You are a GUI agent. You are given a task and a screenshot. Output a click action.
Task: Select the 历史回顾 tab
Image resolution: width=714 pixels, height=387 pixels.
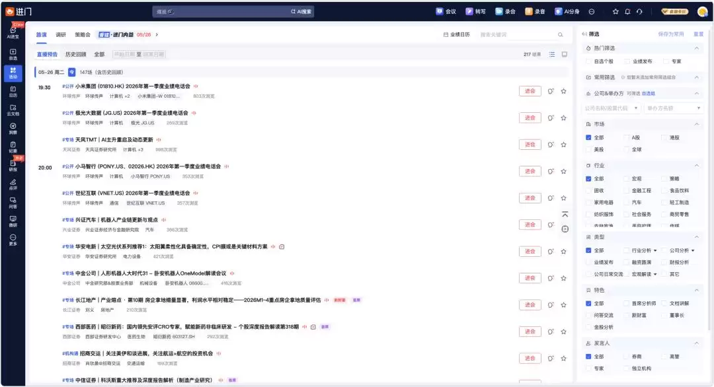(75, 54)
